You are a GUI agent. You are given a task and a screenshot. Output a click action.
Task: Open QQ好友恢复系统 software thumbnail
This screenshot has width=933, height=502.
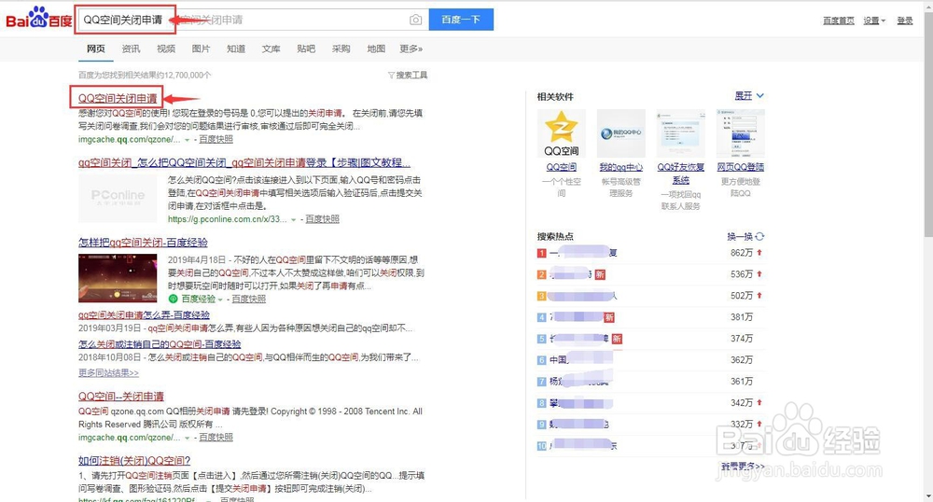point(681,133)
